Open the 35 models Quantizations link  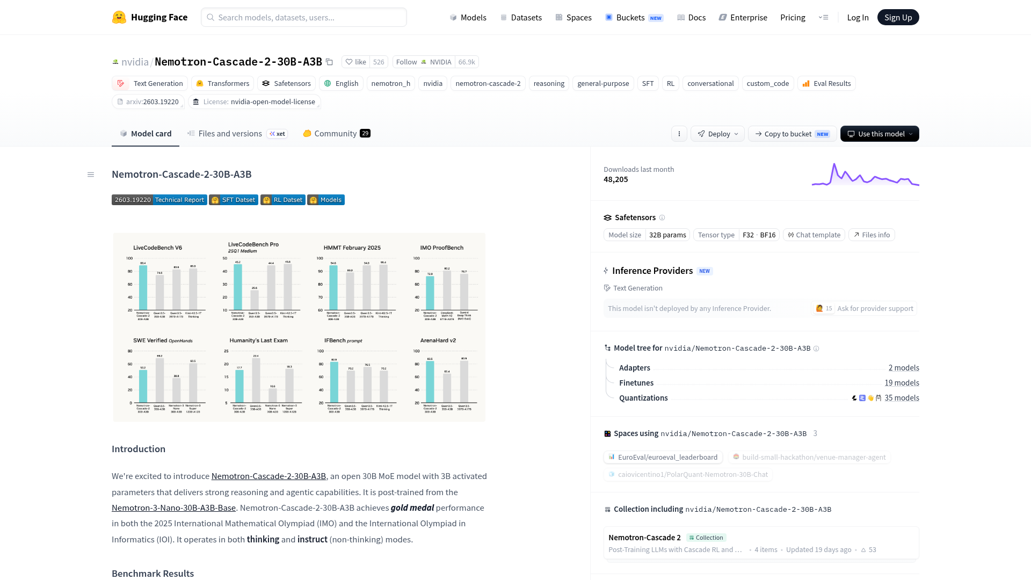[902, 398]
